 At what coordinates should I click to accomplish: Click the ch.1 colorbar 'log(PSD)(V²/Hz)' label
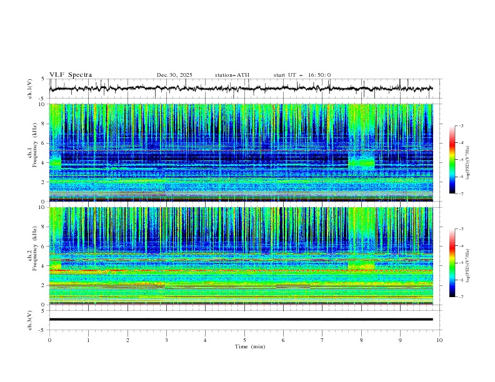tap(468, 163)
